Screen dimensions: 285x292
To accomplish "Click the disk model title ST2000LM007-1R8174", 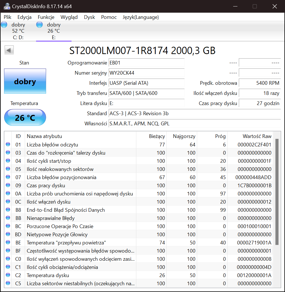I will tap(119, 50).
